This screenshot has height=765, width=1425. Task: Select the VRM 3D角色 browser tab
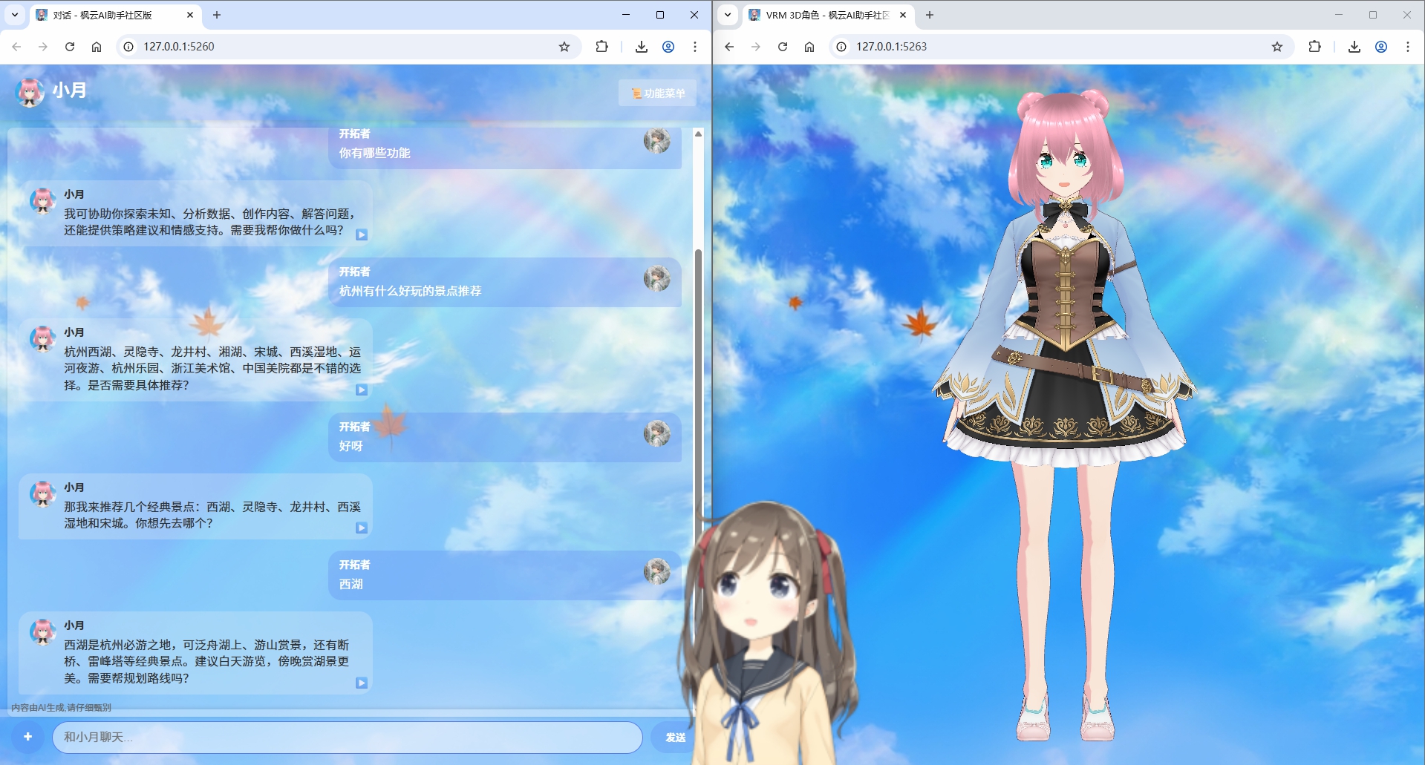coord(828,15)
